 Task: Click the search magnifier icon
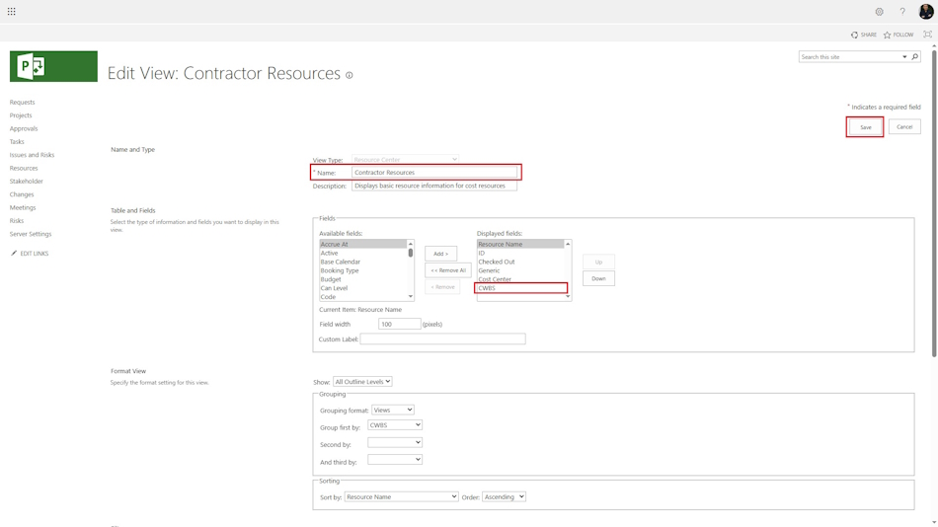click(x=914, y=57)
